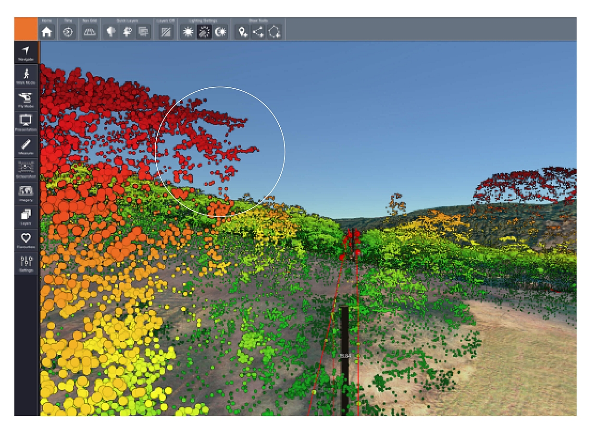Click the first Quick Layers tree icon
Screen dimensions: 596x432
tap(111, 32)
